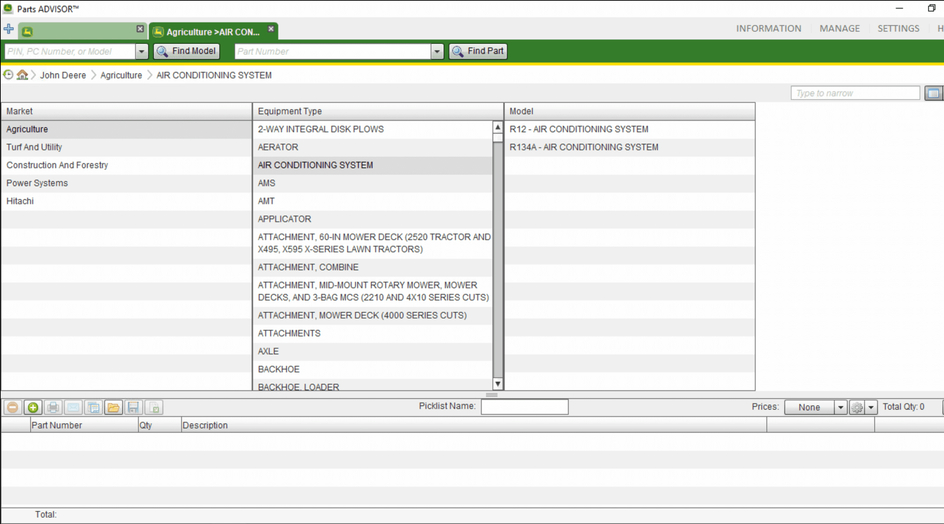
Task: Focus the PIN, PC Number, or Model field
Action: click(70, 51)
